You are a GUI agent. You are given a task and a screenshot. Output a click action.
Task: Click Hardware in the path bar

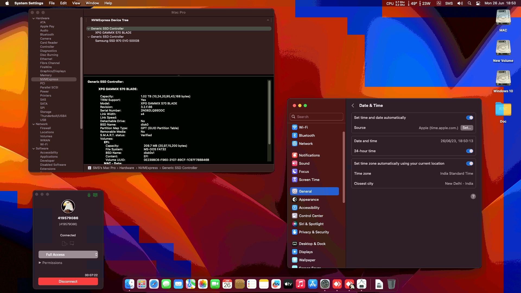coord(127,168)
